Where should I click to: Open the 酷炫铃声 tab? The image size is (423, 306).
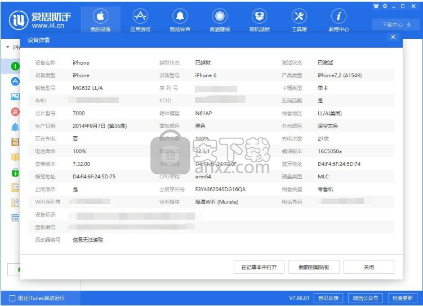pyautogui.click(x=180, y=20)
